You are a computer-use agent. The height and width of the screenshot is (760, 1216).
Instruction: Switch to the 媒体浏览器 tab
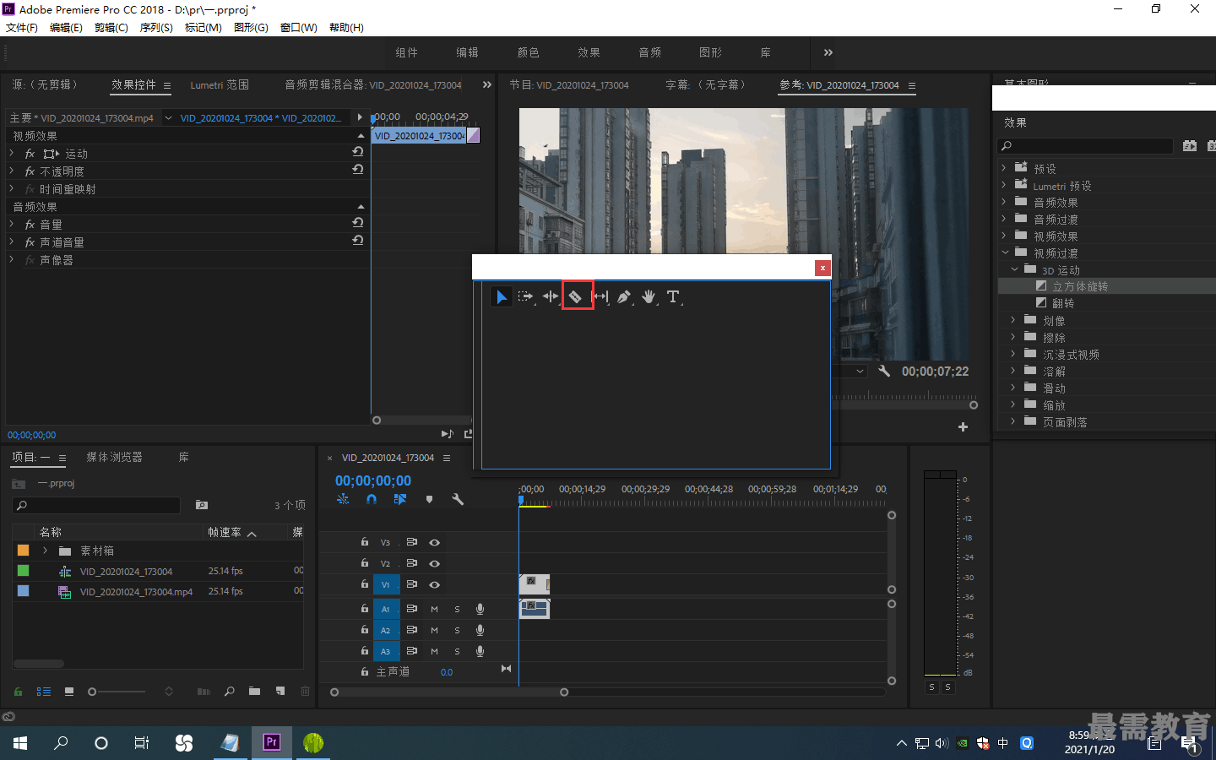(x=114, y=457)
